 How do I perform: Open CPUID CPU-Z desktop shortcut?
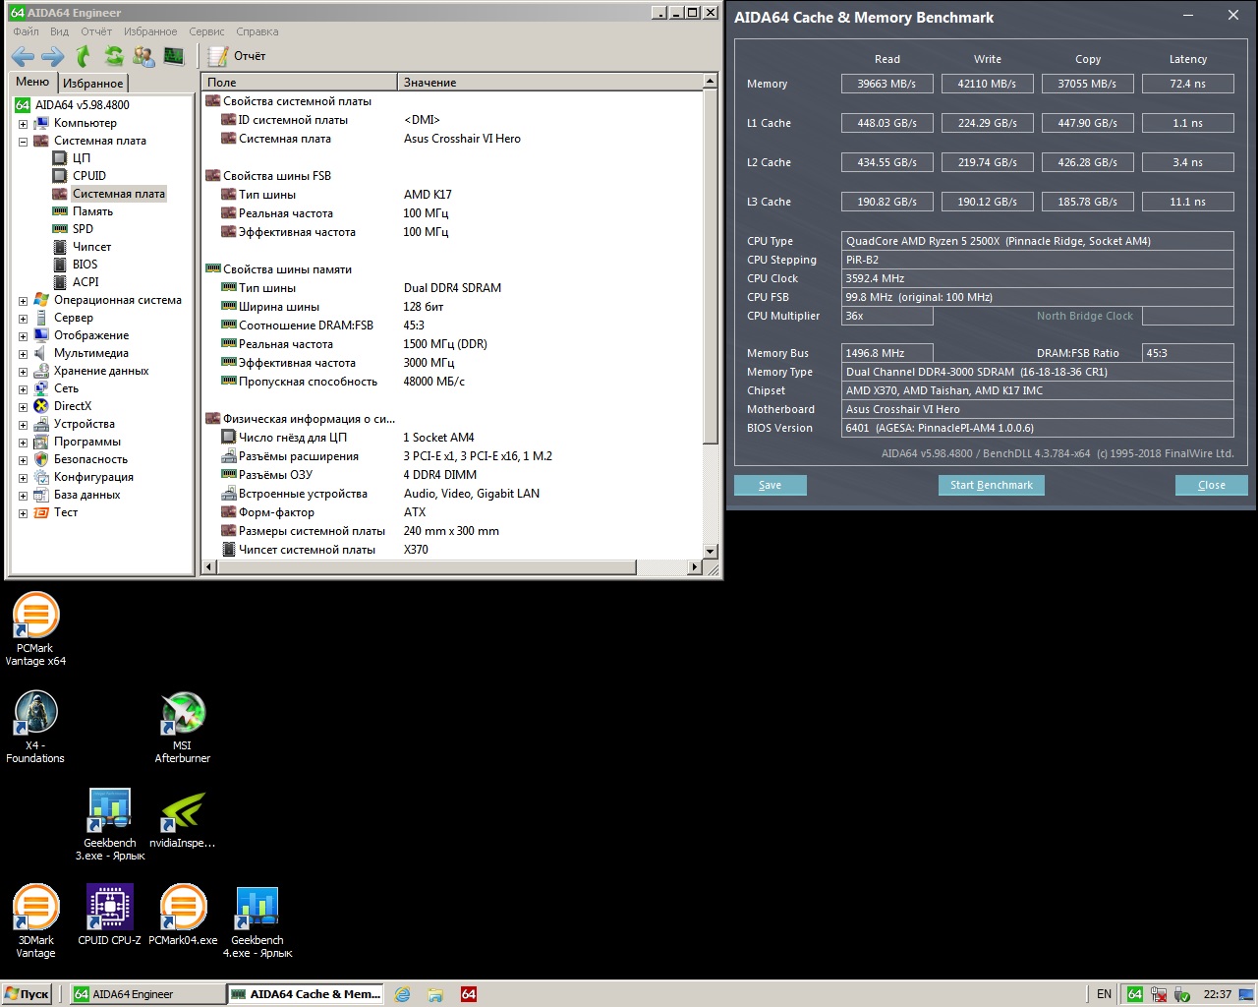(109, 916)
